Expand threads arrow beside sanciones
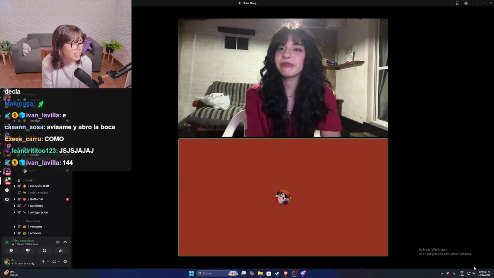494x278 pixels. pyautogui.click(x=14, y=206)
